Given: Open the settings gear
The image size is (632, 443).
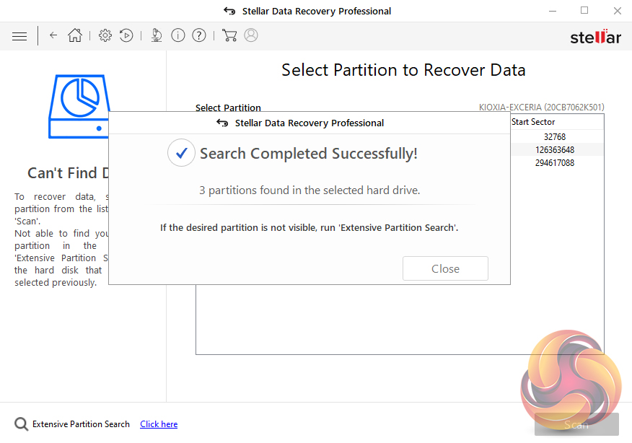Looking at the screenshot, I should 105,35.
